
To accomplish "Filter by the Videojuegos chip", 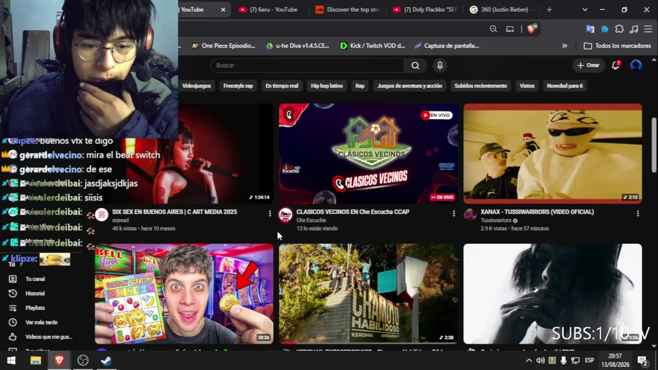I will (x=196, y=86).
